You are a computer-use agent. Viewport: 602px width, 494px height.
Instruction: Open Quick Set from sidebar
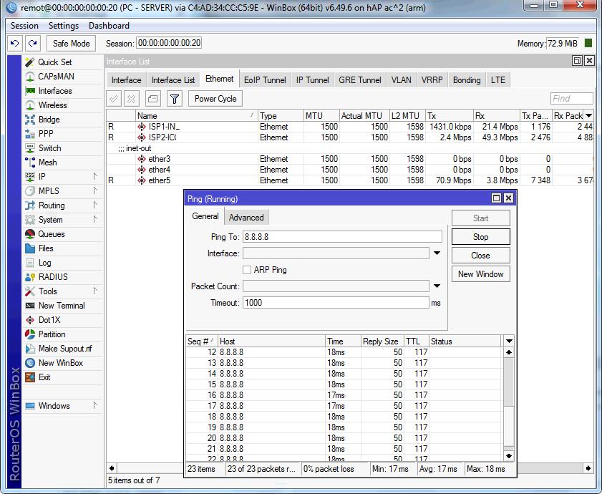click(54, 62)
